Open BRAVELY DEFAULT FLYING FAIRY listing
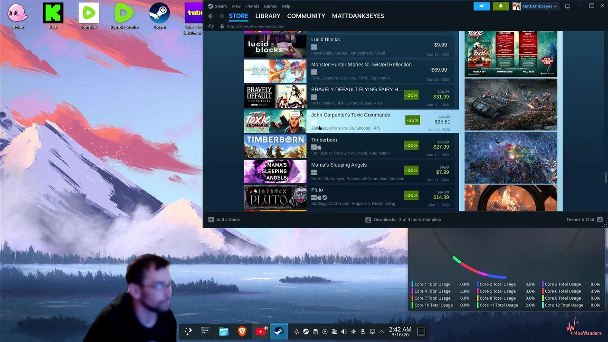The height and width of the screenshot is (342, 608). click(351, 96)
